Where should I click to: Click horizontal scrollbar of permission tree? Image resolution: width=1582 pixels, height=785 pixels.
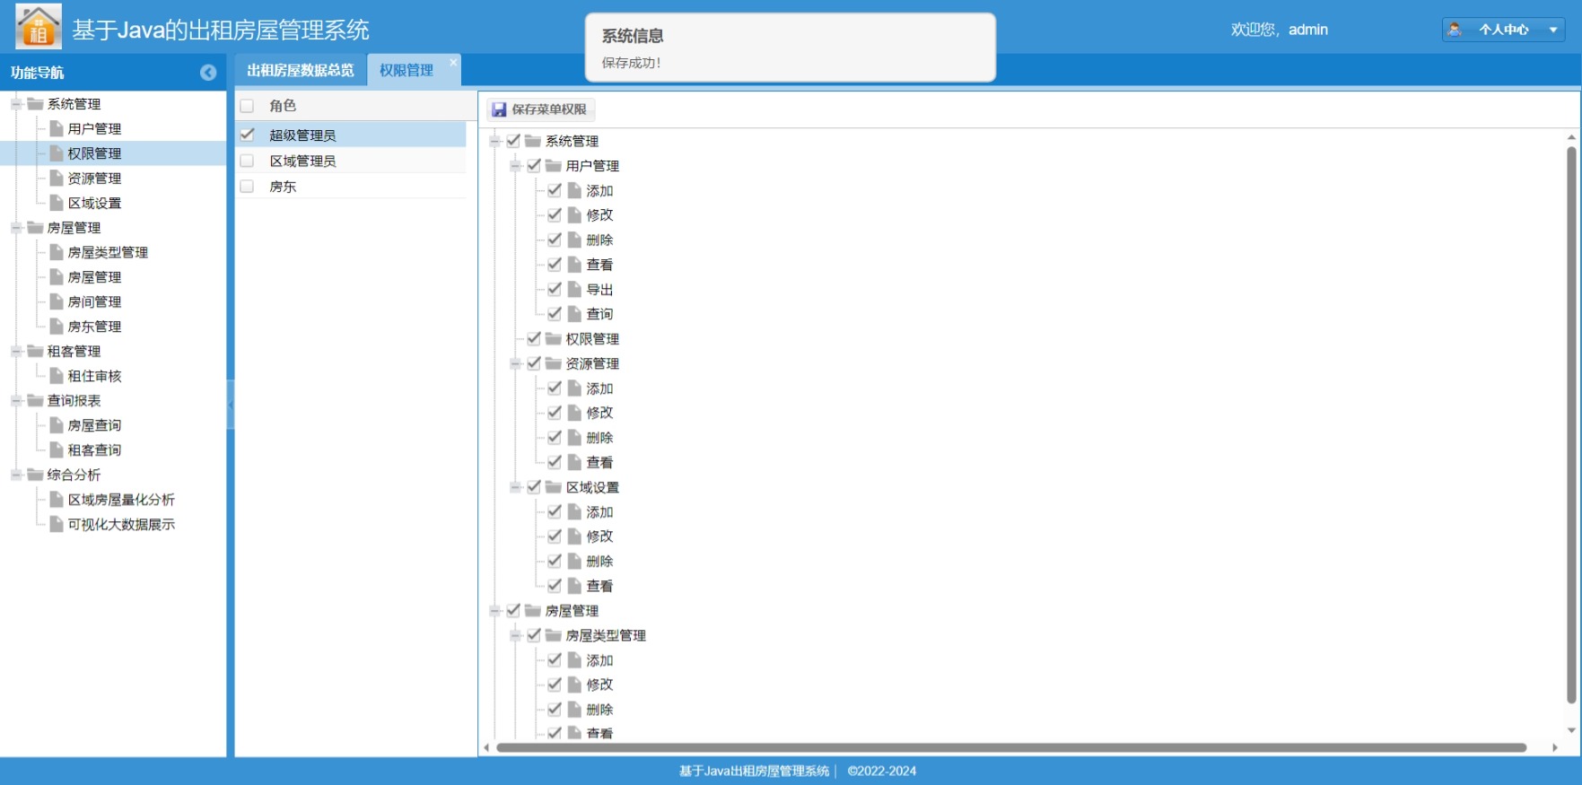click(1011, 747)
